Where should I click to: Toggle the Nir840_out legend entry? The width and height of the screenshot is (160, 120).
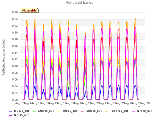tap(142, 111)
